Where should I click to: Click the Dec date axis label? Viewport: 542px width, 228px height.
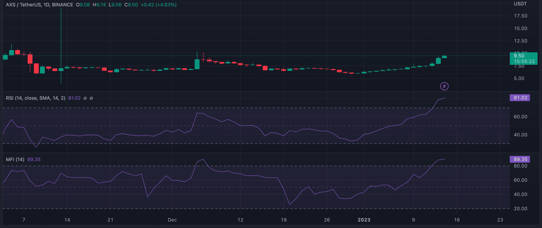[172, 220]
